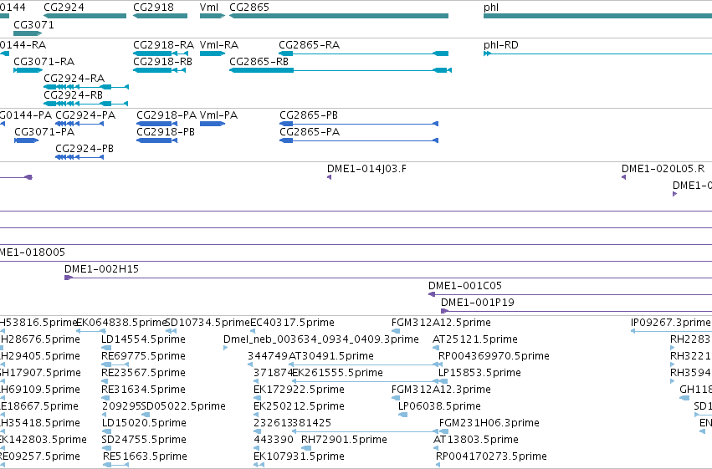Click EST EK172922.5prime
Viewport: 712px width, 469px height.
pos(258,399)
